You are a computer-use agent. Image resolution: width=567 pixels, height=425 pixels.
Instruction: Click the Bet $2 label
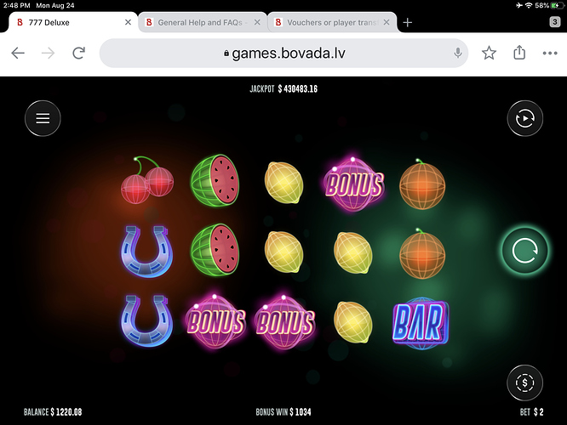(531, 412)
